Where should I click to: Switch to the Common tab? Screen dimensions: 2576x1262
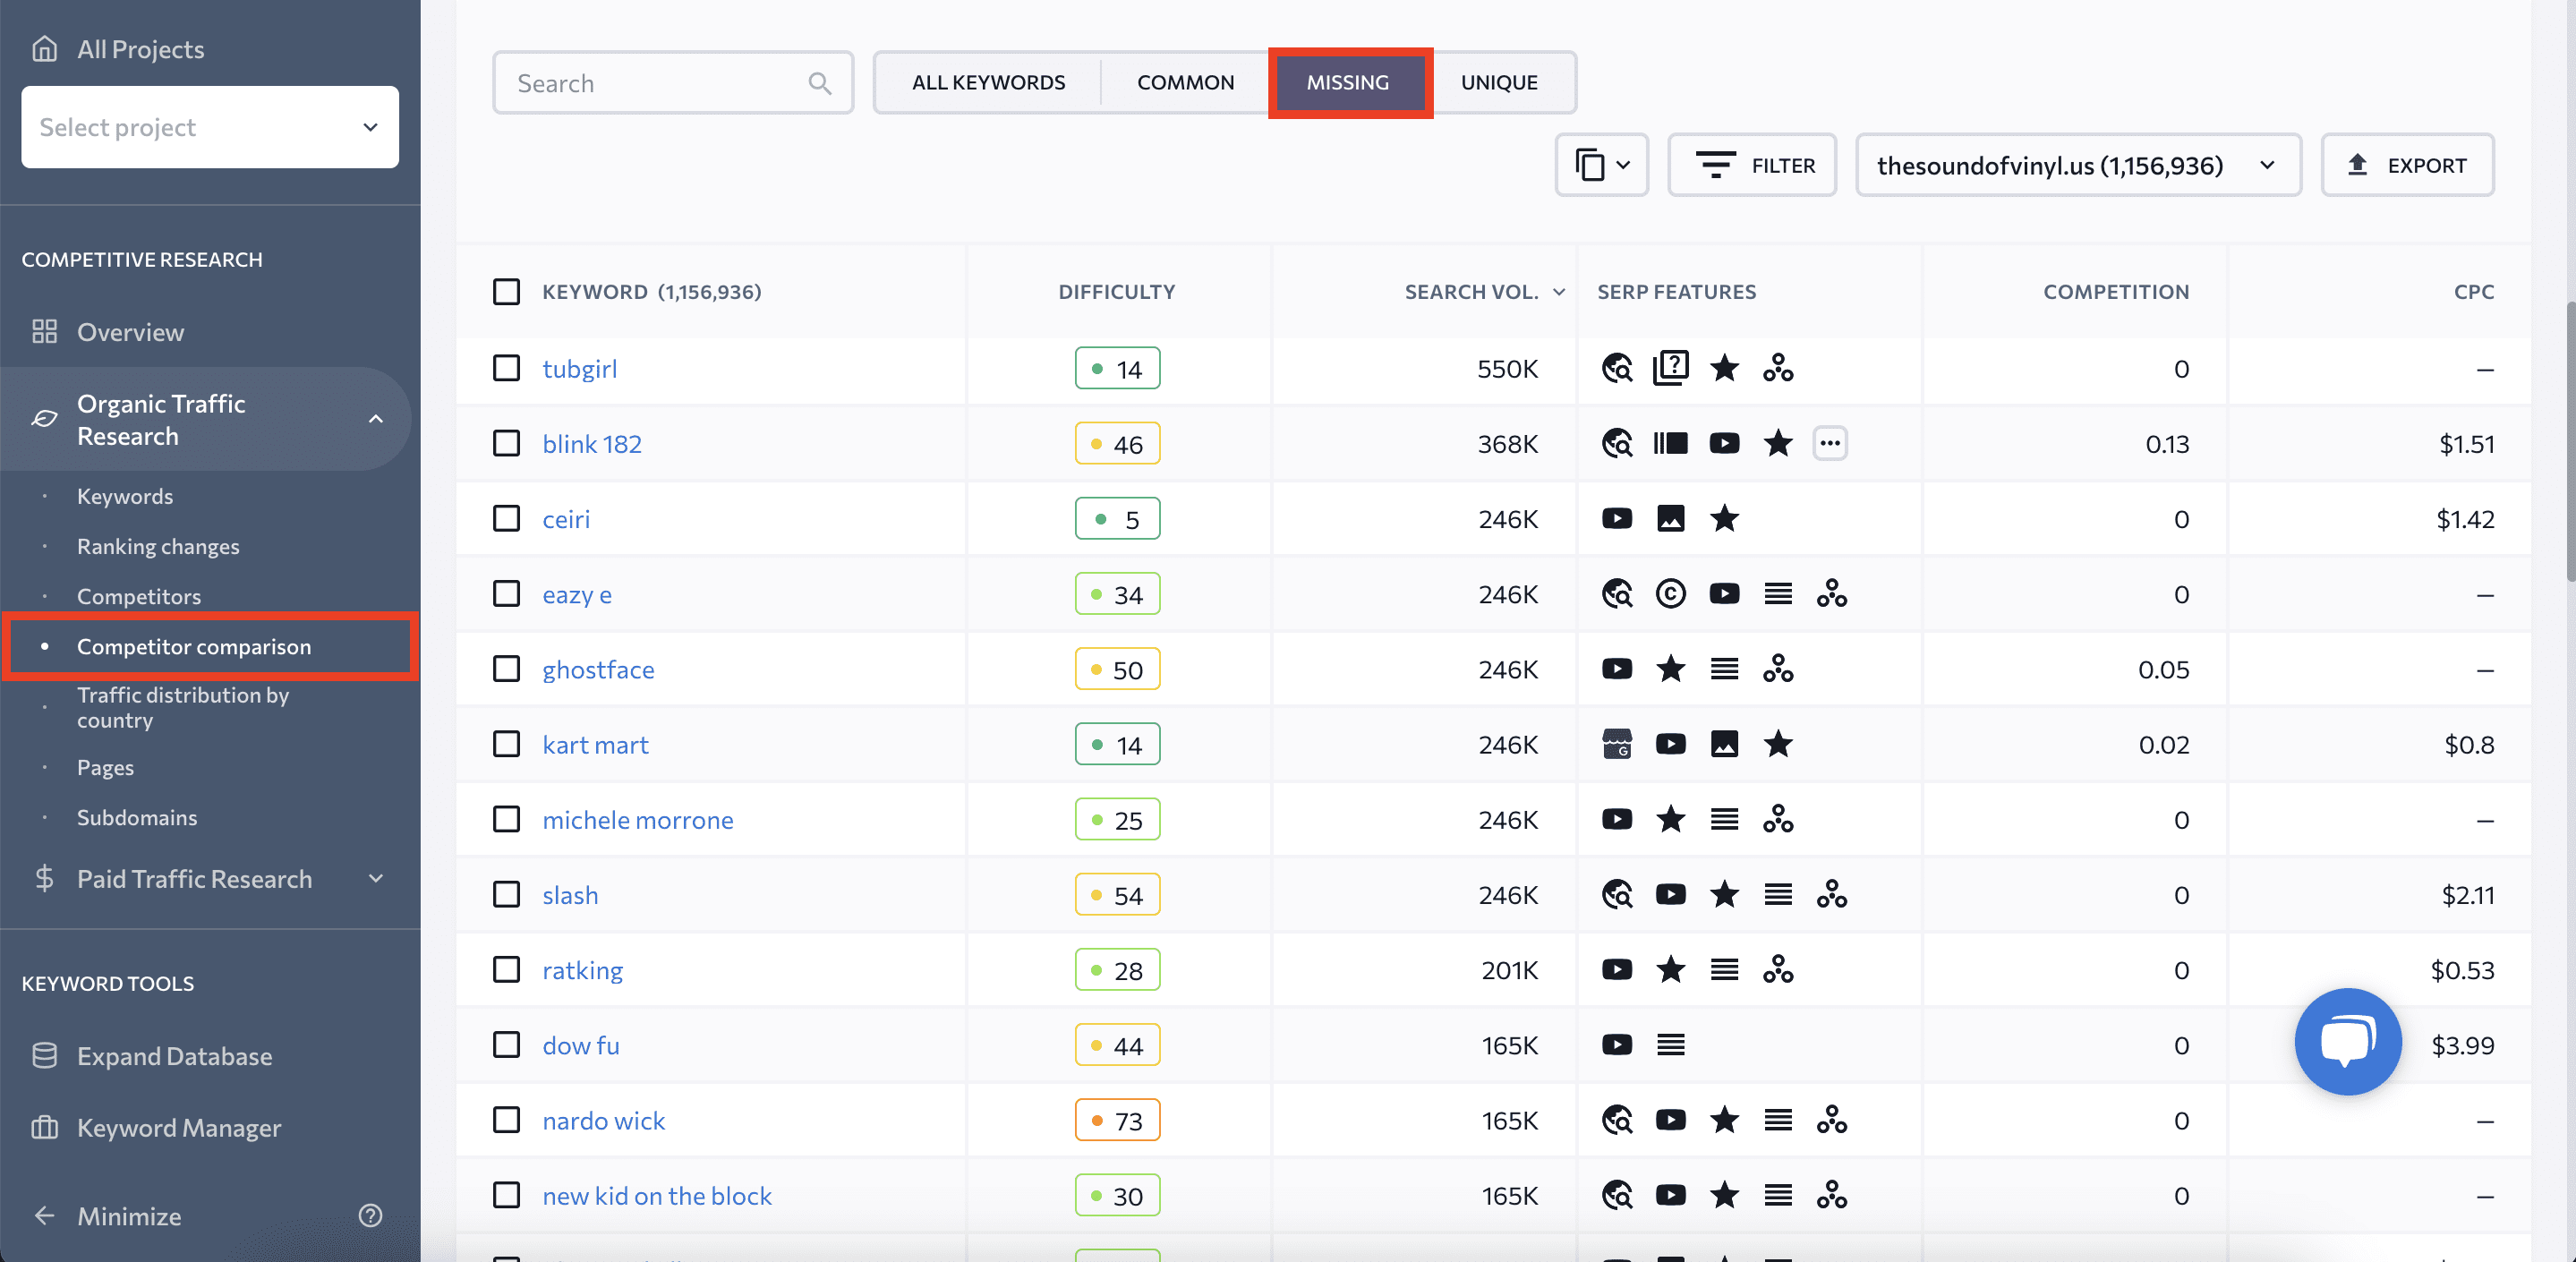tap(1185, 82)
